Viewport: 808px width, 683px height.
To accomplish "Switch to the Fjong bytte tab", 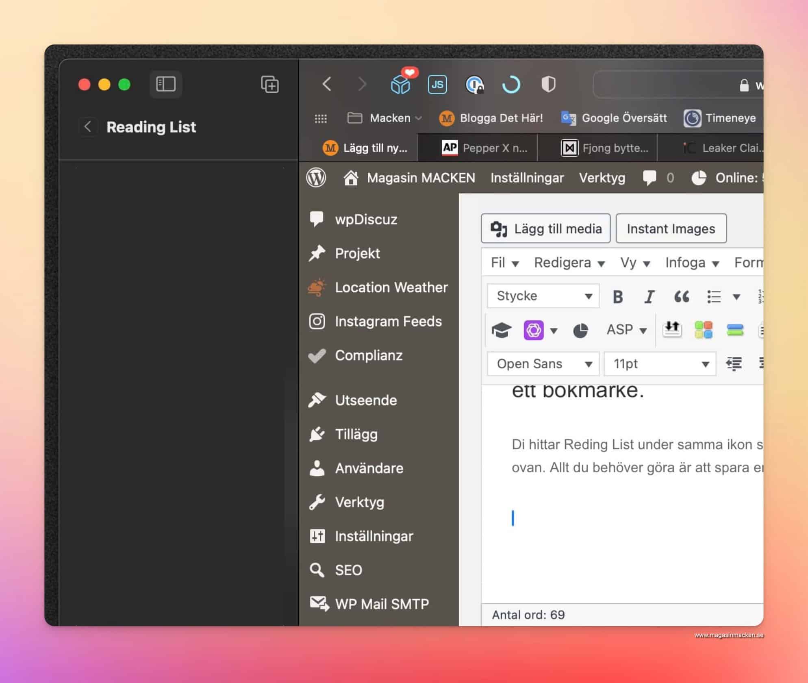I will click(597, 148).
